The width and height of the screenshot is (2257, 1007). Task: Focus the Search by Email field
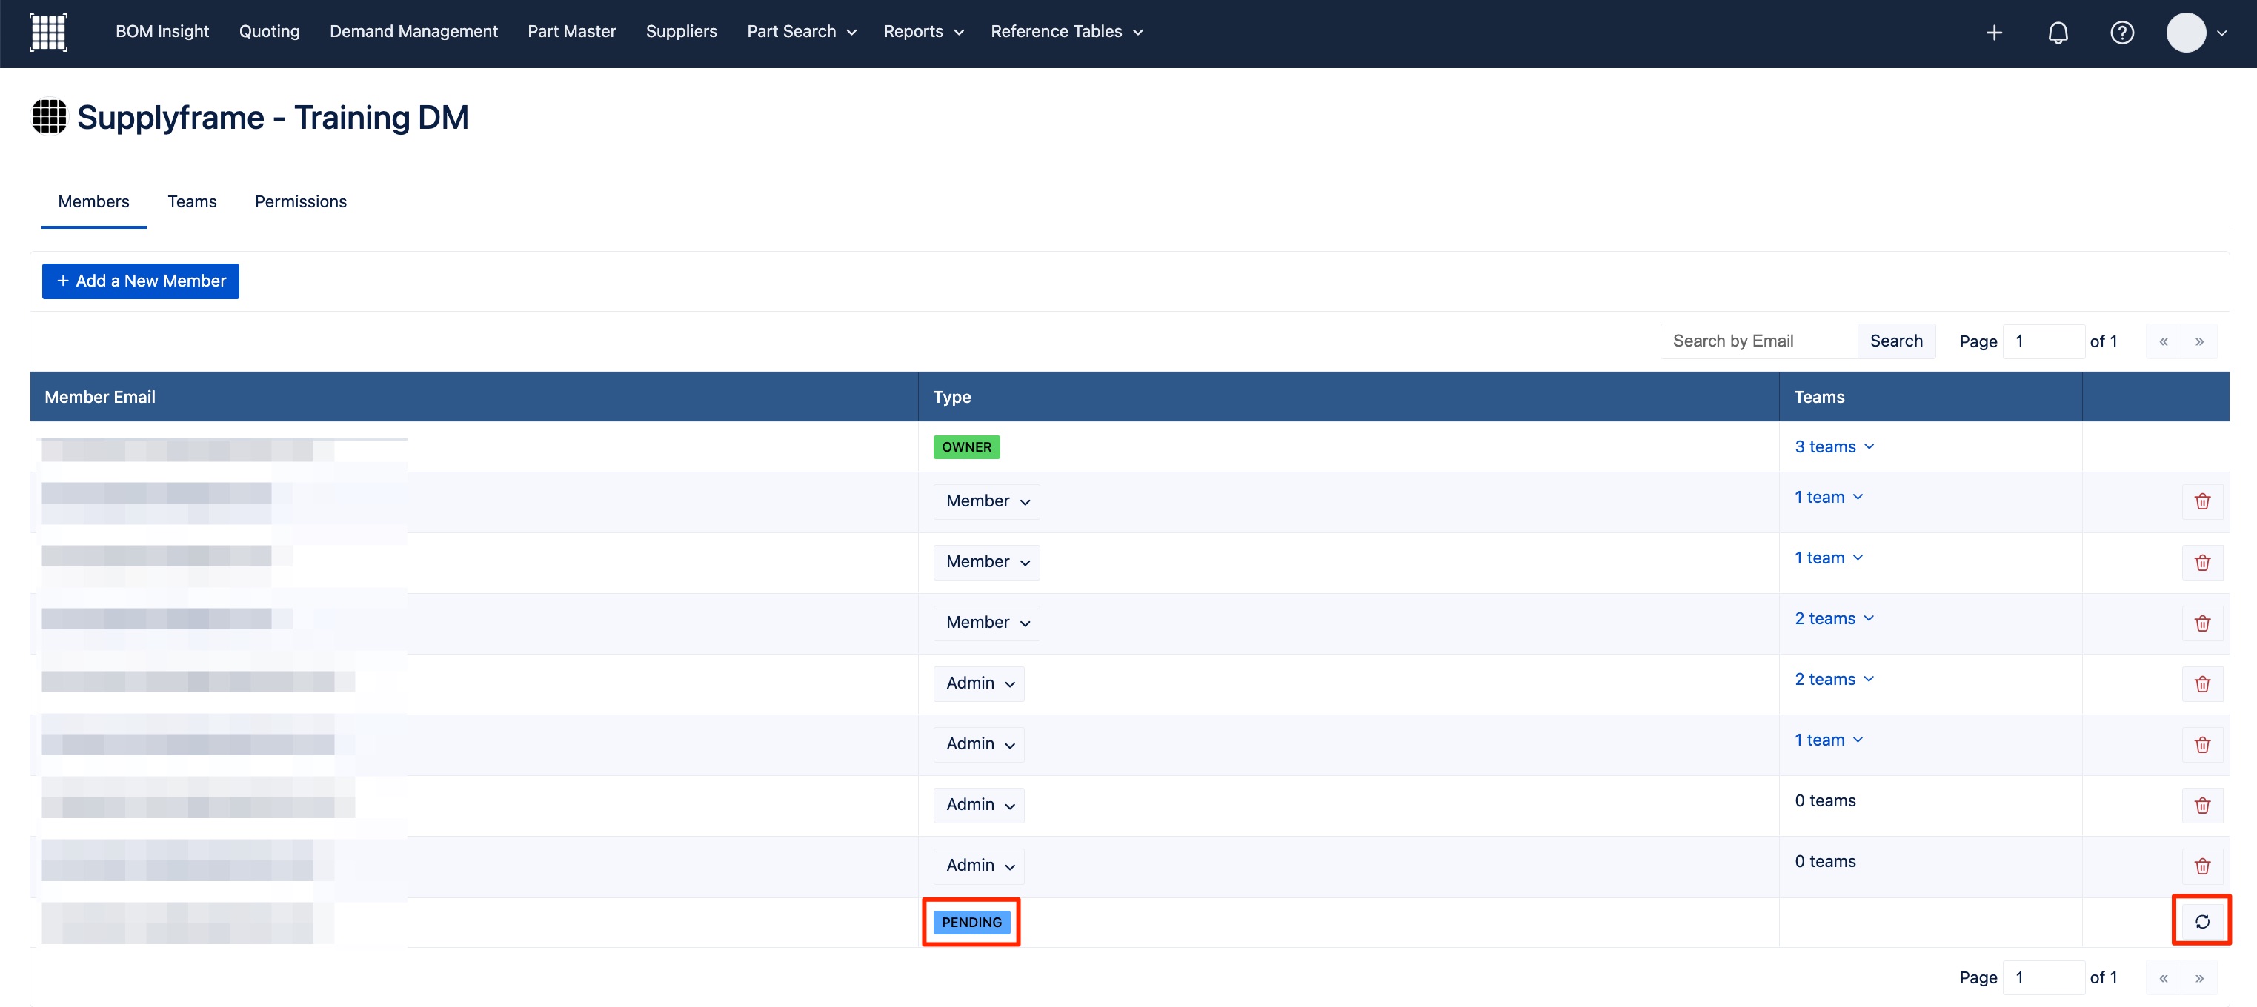point(1758,341)
